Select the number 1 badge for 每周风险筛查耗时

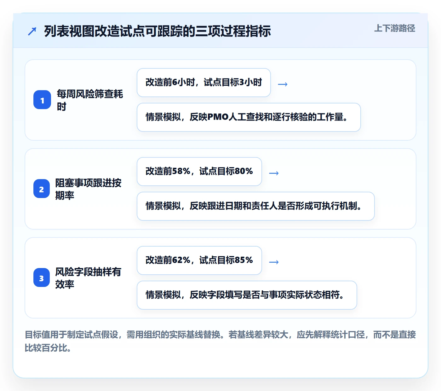coord(42,100)
